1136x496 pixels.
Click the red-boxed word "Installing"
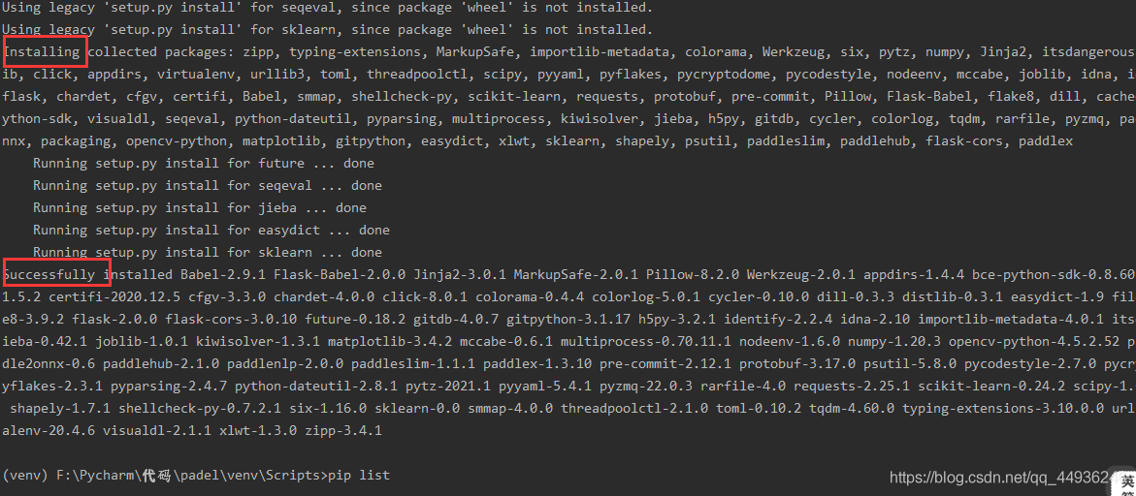coord(45,51)
